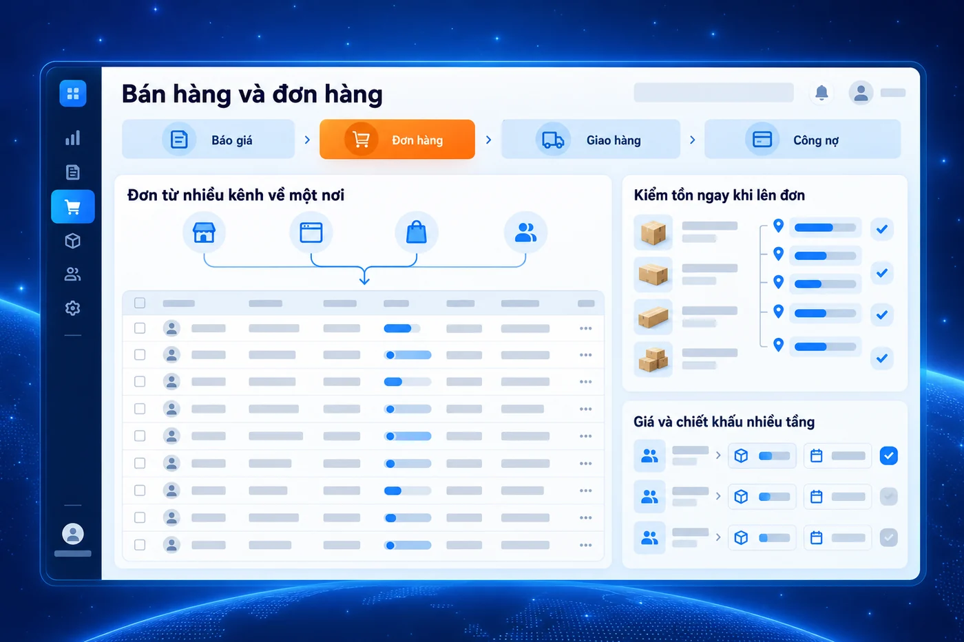Click the product cube icon in first discount row
The width and height of the screenshot is (964, 642).
tap(741, 456)
